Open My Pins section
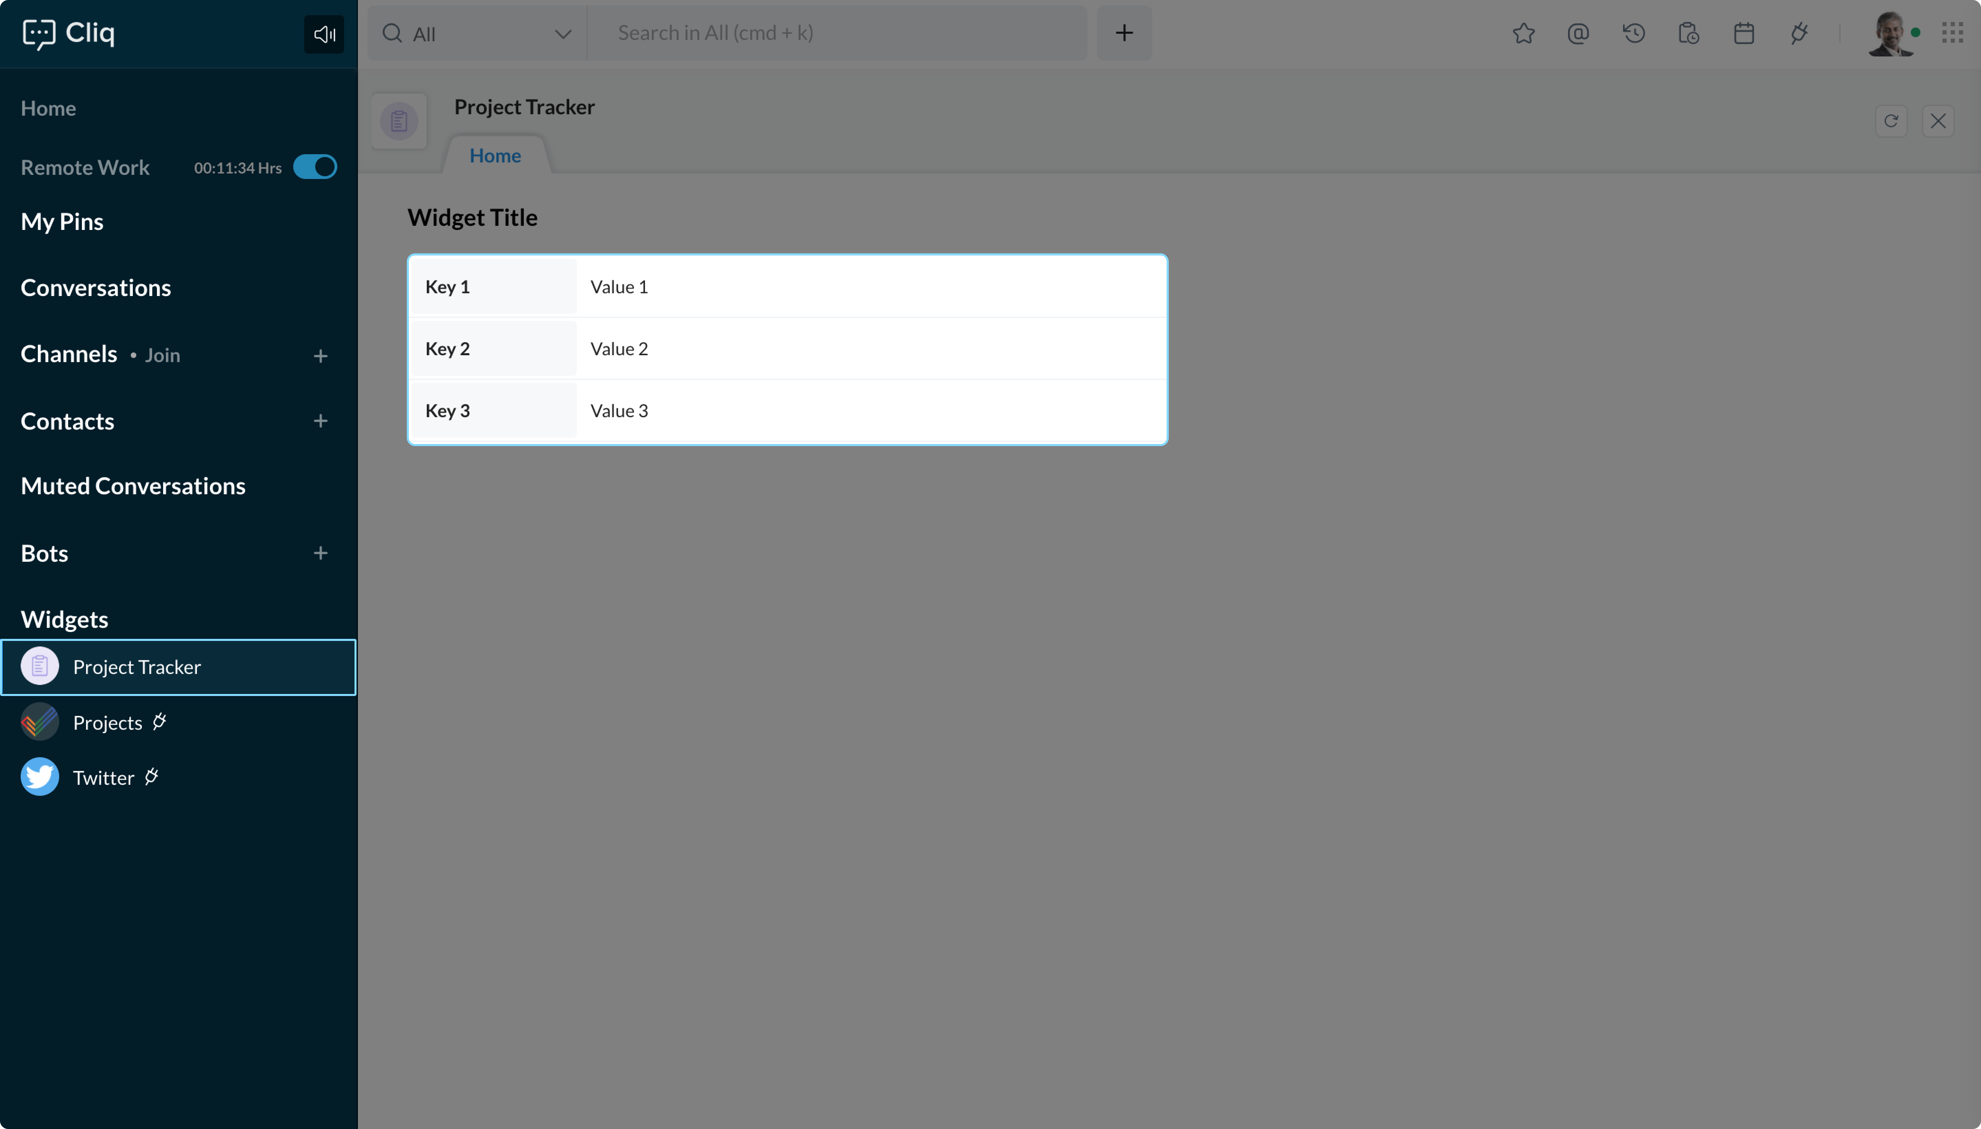Viewport: 1981px width, 1129px height. (62, 222)
